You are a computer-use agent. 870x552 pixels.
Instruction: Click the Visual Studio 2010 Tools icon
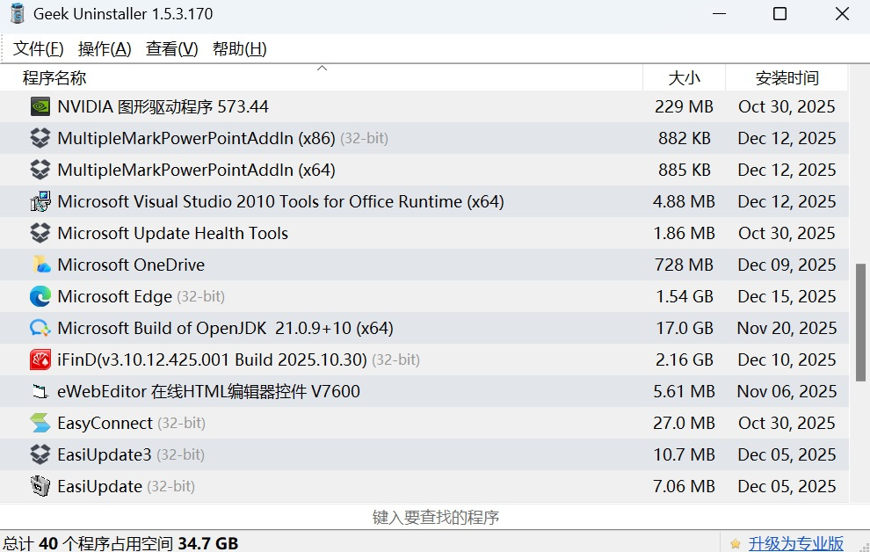40,201
